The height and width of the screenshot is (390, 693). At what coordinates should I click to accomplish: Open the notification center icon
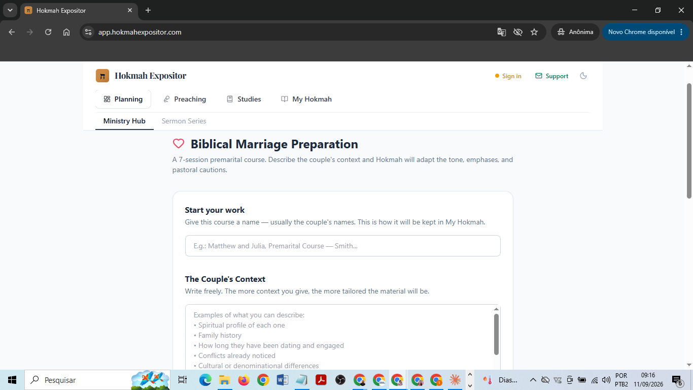click(677, 380)
